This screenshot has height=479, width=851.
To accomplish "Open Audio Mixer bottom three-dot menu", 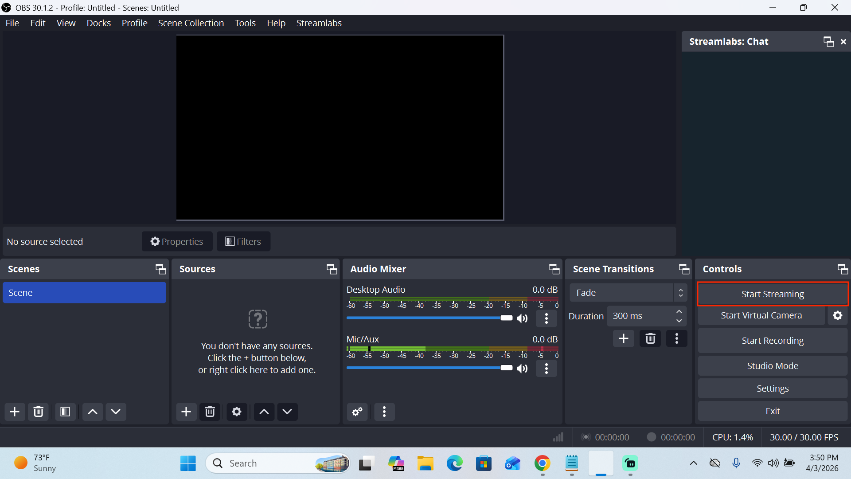I will (x=384, y=412).
